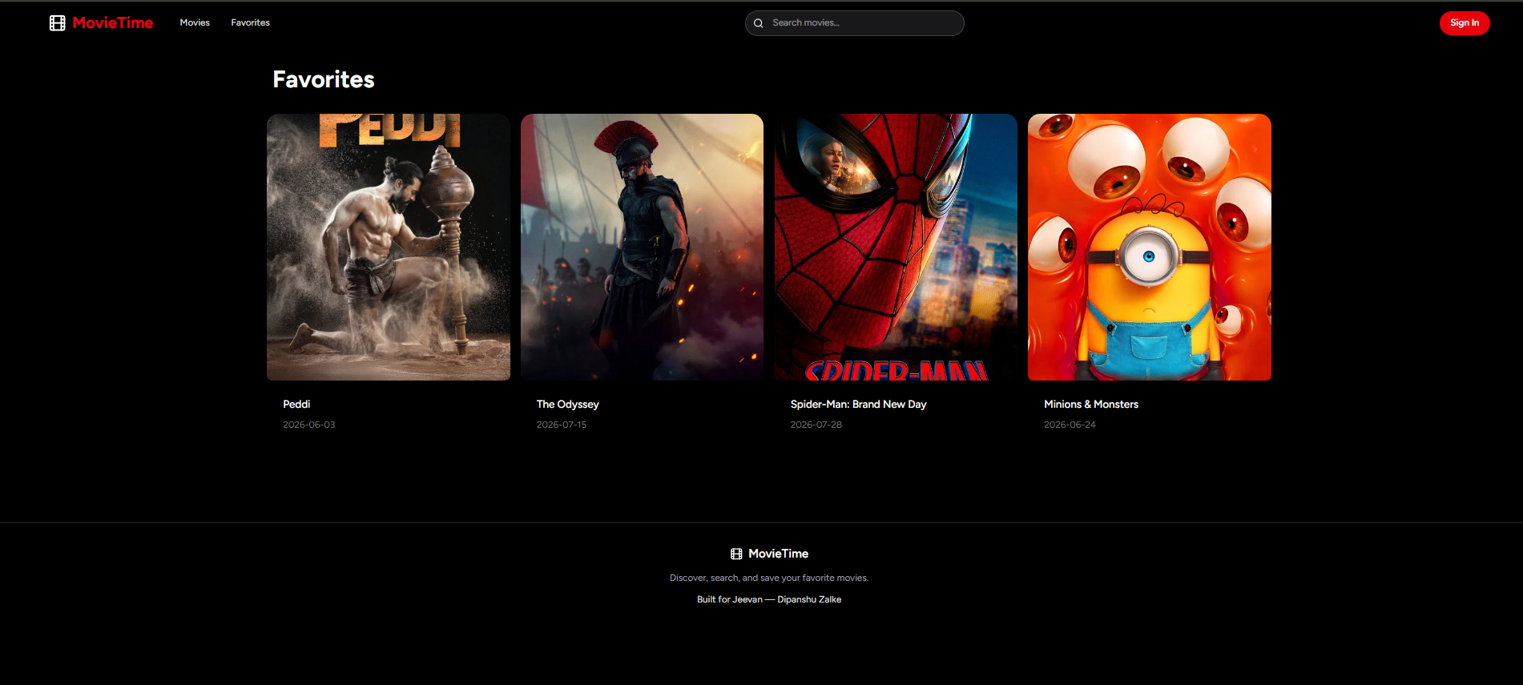1523x685 pixels.
Task: Open the Minions & Monsters poster
Action: click(x=1150, y=247)
